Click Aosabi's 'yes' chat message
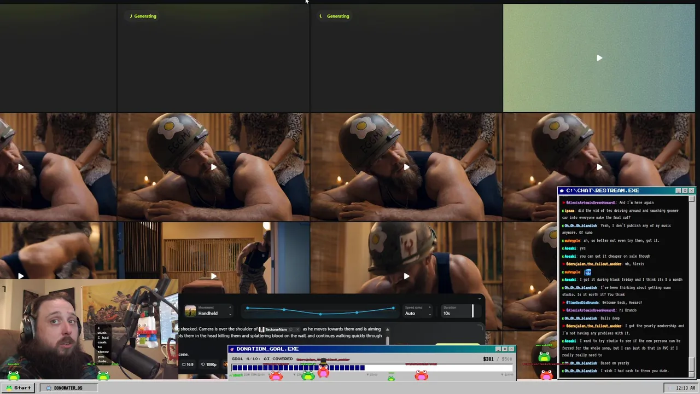700x394 pixels. click(582, 248)
